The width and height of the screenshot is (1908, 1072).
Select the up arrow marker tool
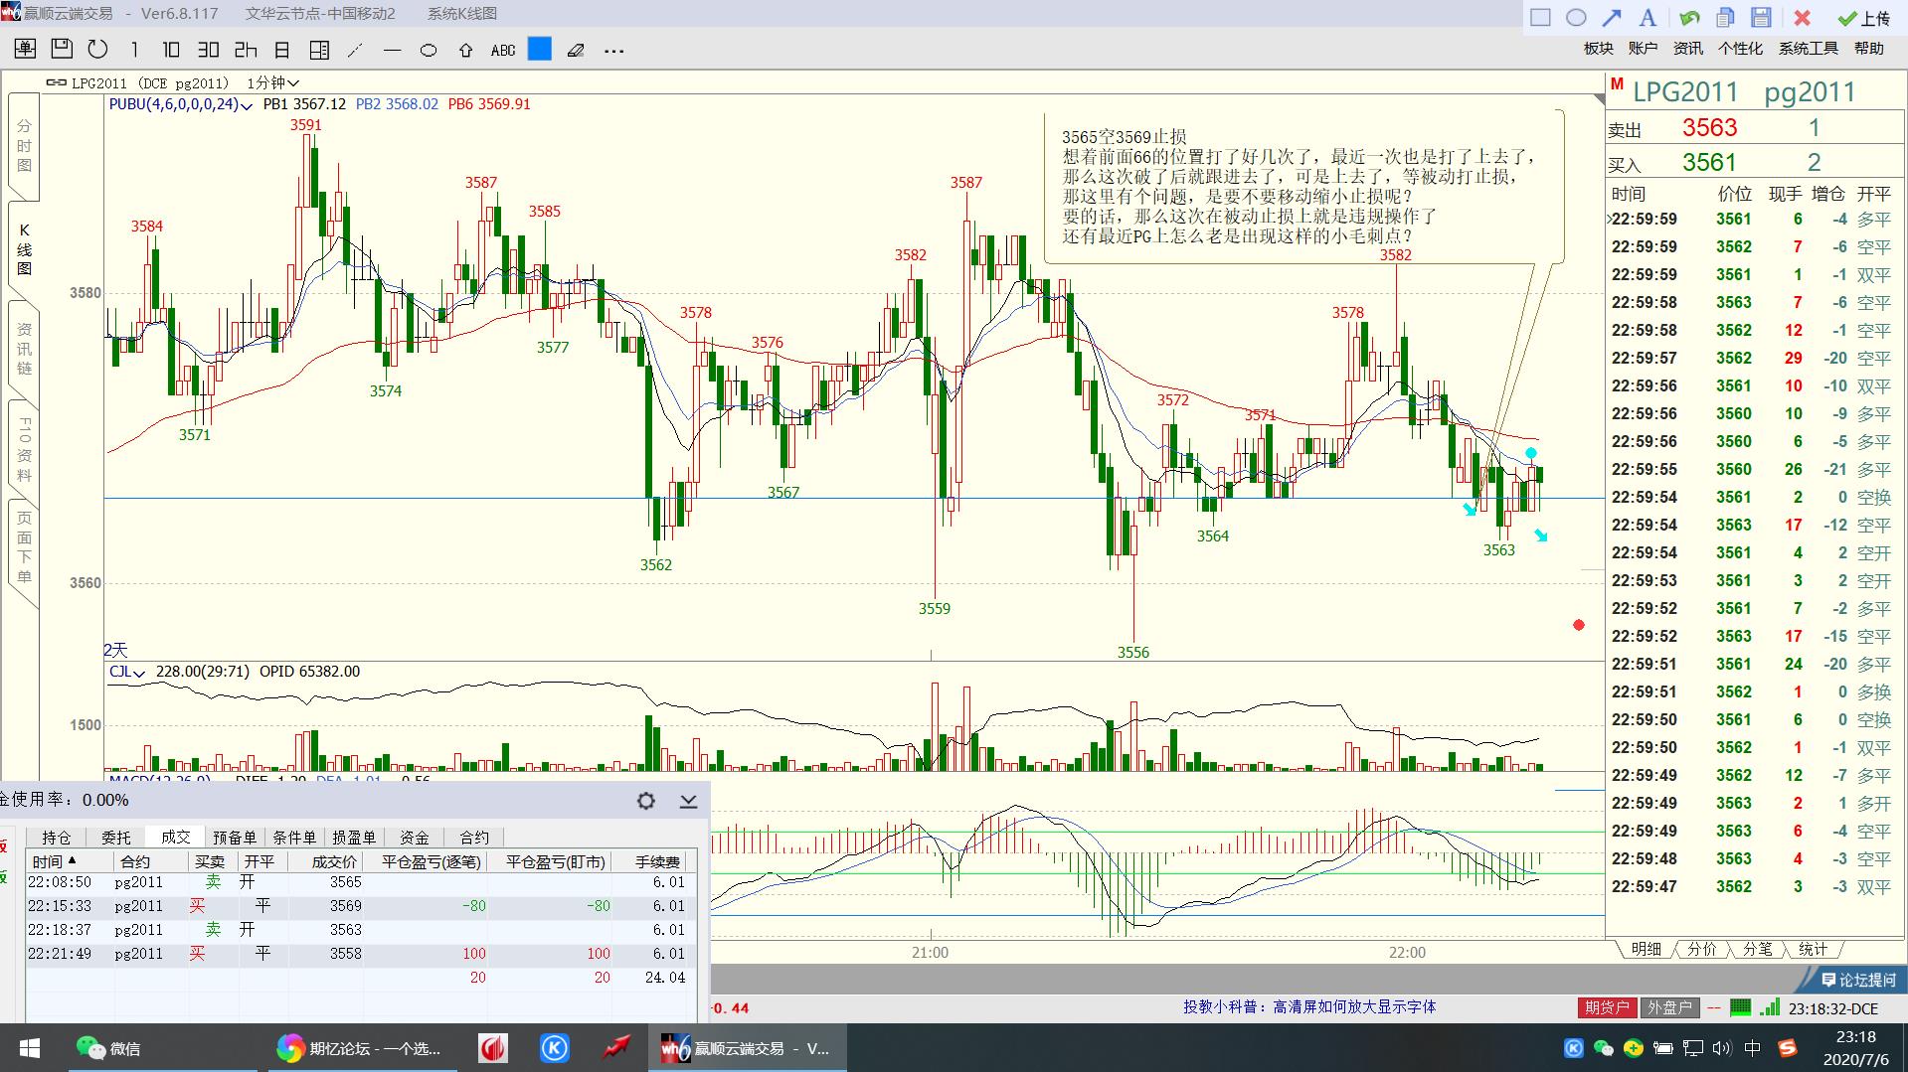click(x=465, y=50)
